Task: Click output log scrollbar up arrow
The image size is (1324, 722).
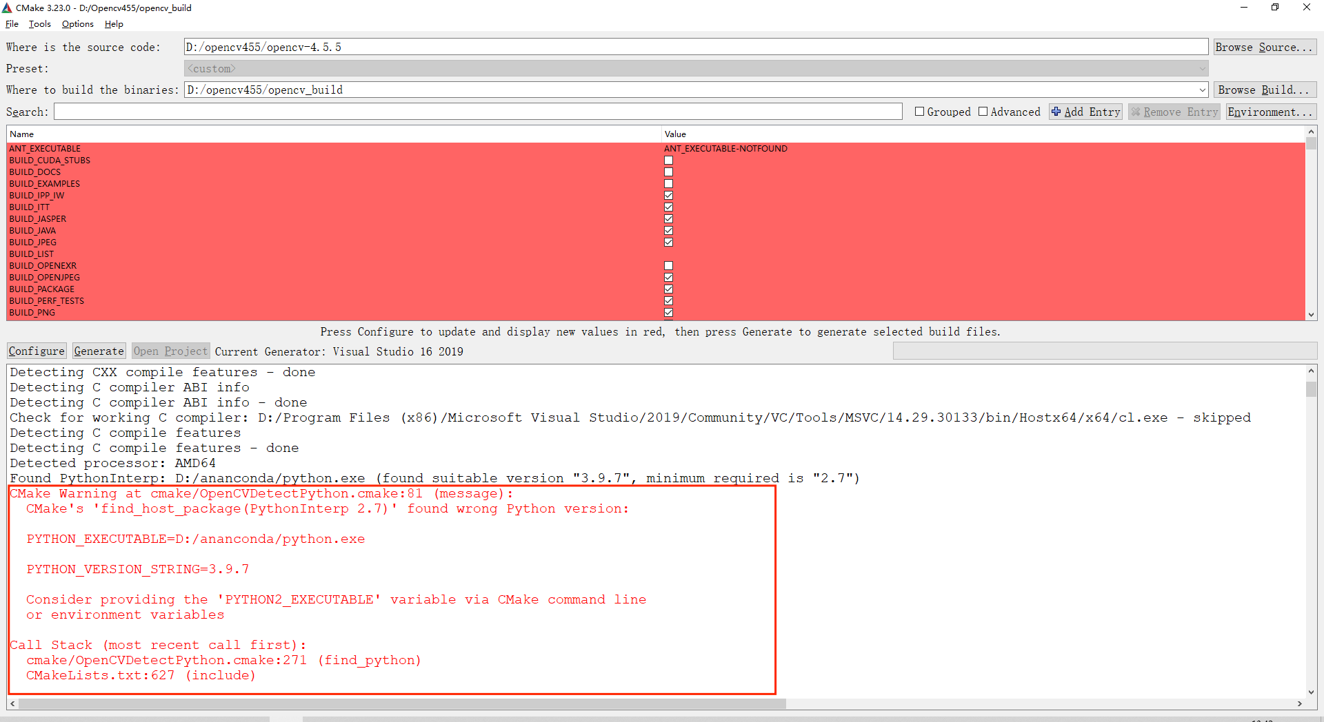Action: pos(1311,371)
